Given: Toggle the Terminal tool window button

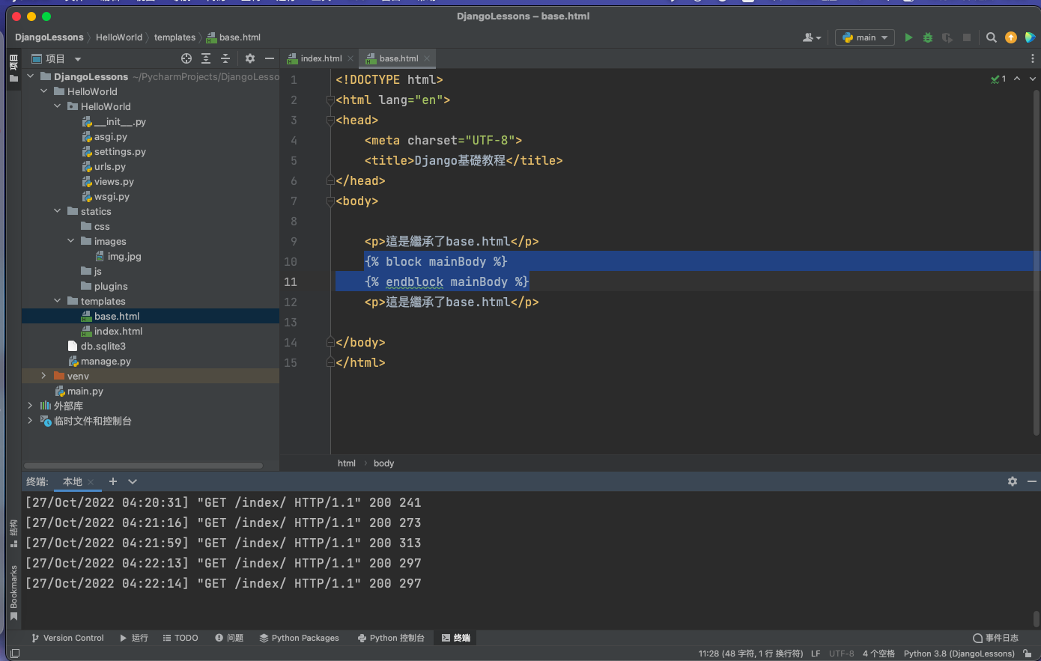Looking at the screenshot, I should point(456,638).
